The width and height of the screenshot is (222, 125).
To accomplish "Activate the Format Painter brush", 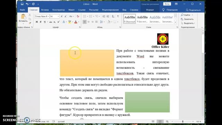I will tap(30, 23).
